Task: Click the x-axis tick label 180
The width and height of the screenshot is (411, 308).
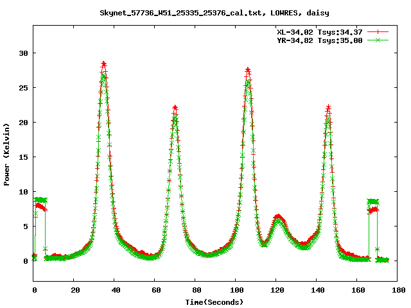Action: click(x=398, y=290)
